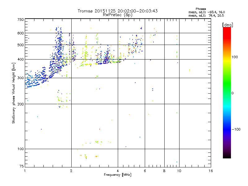Click the 'Frequency [MHz]' axis label
Screen dimensions: 248x186
(117, 175)
